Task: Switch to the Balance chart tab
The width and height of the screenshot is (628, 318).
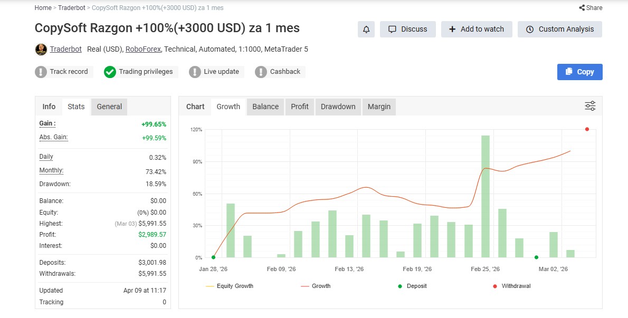Action: click(265, 107)
